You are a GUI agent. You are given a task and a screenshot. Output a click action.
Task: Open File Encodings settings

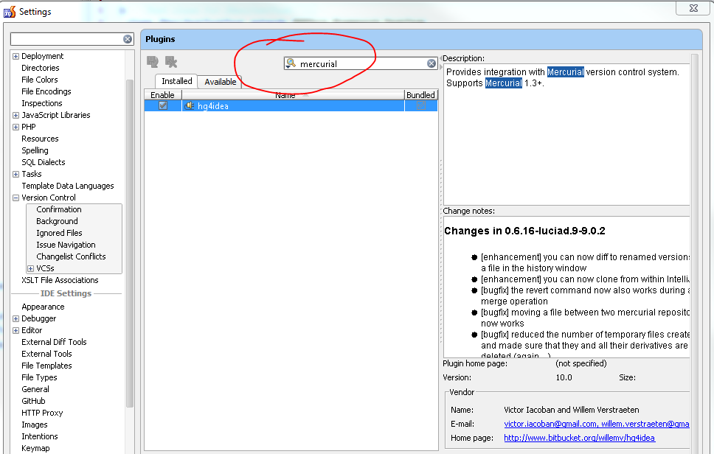click(46, 91)
